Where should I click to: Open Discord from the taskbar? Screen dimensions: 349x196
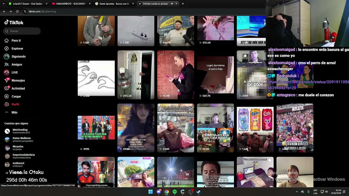click(x=159, y=192)
